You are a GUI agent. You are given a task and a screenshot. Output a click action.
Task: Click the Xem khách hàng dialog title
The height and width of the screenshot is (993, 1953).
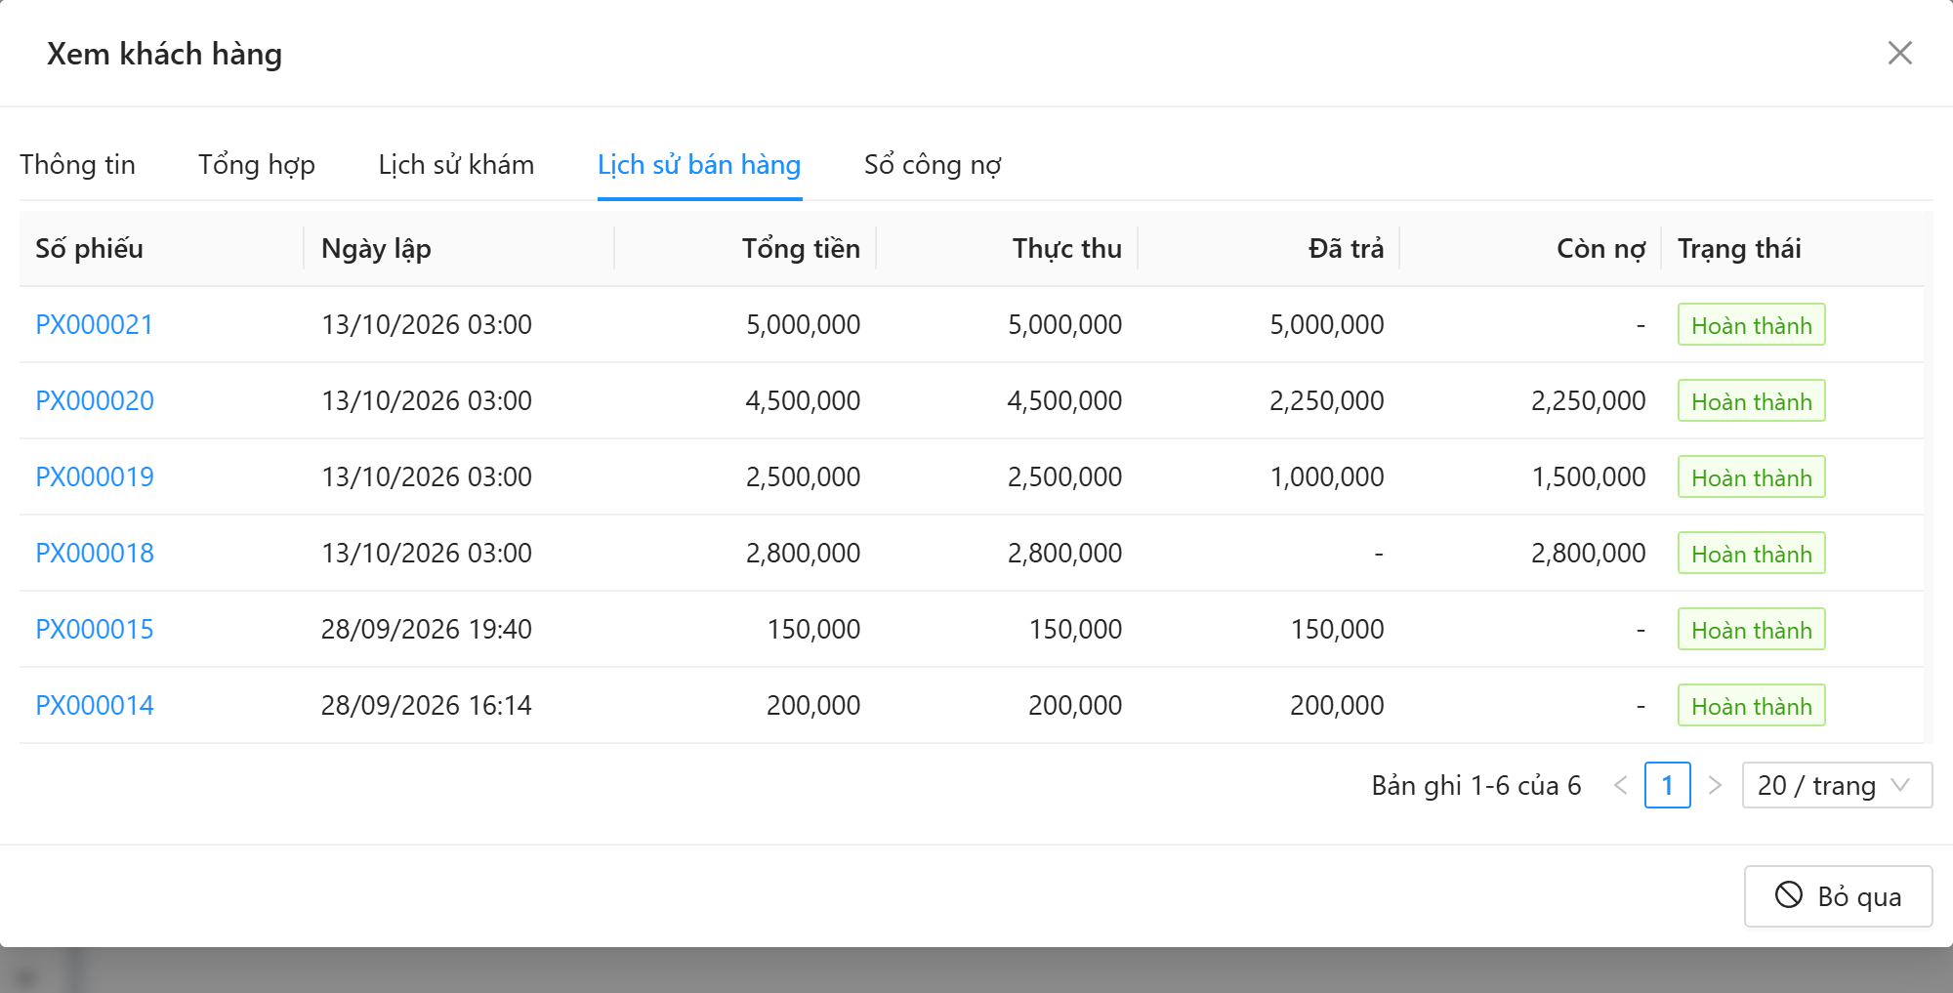pyautogui.click(x=164, y=54)
